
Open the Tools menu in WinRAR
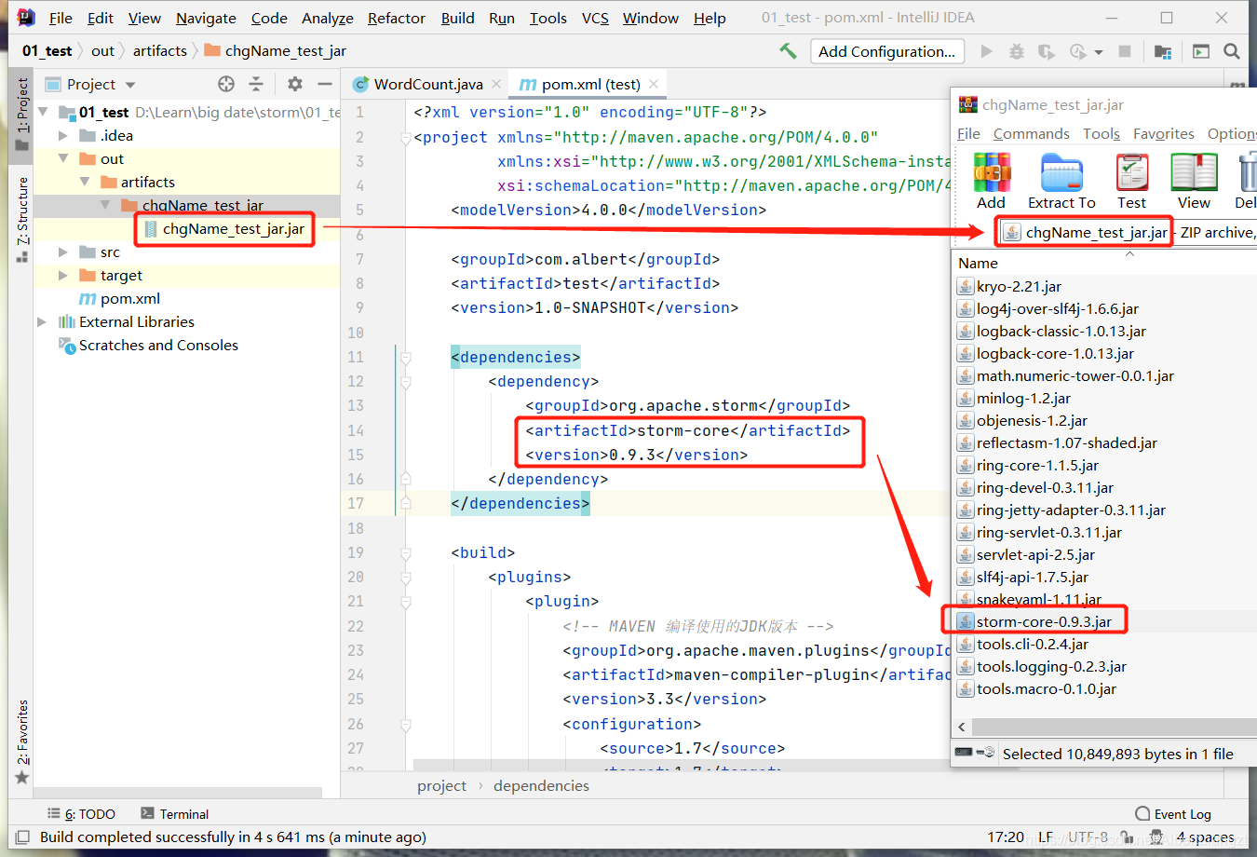pos(1102,133)
